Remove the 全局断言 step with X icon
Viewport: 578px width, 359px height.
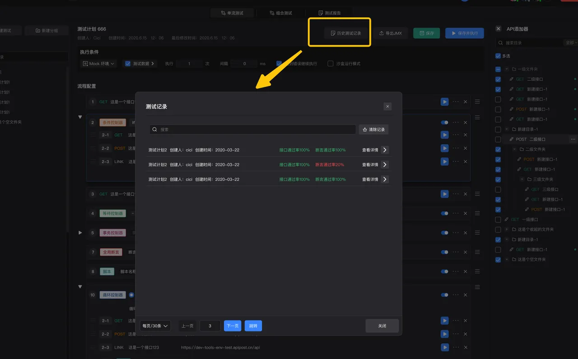(466, 252)
